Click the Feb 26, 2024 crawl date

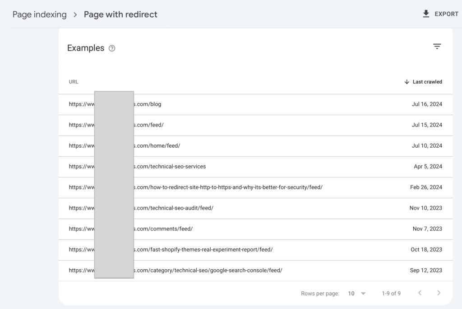426,187
